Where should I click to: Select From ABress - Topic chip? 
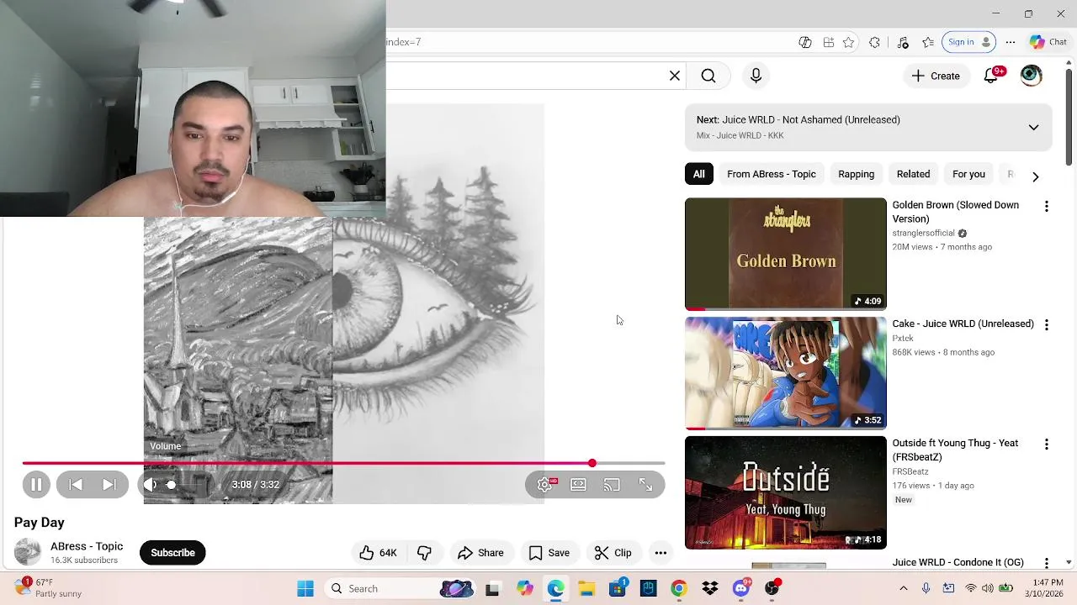[772, 174]
